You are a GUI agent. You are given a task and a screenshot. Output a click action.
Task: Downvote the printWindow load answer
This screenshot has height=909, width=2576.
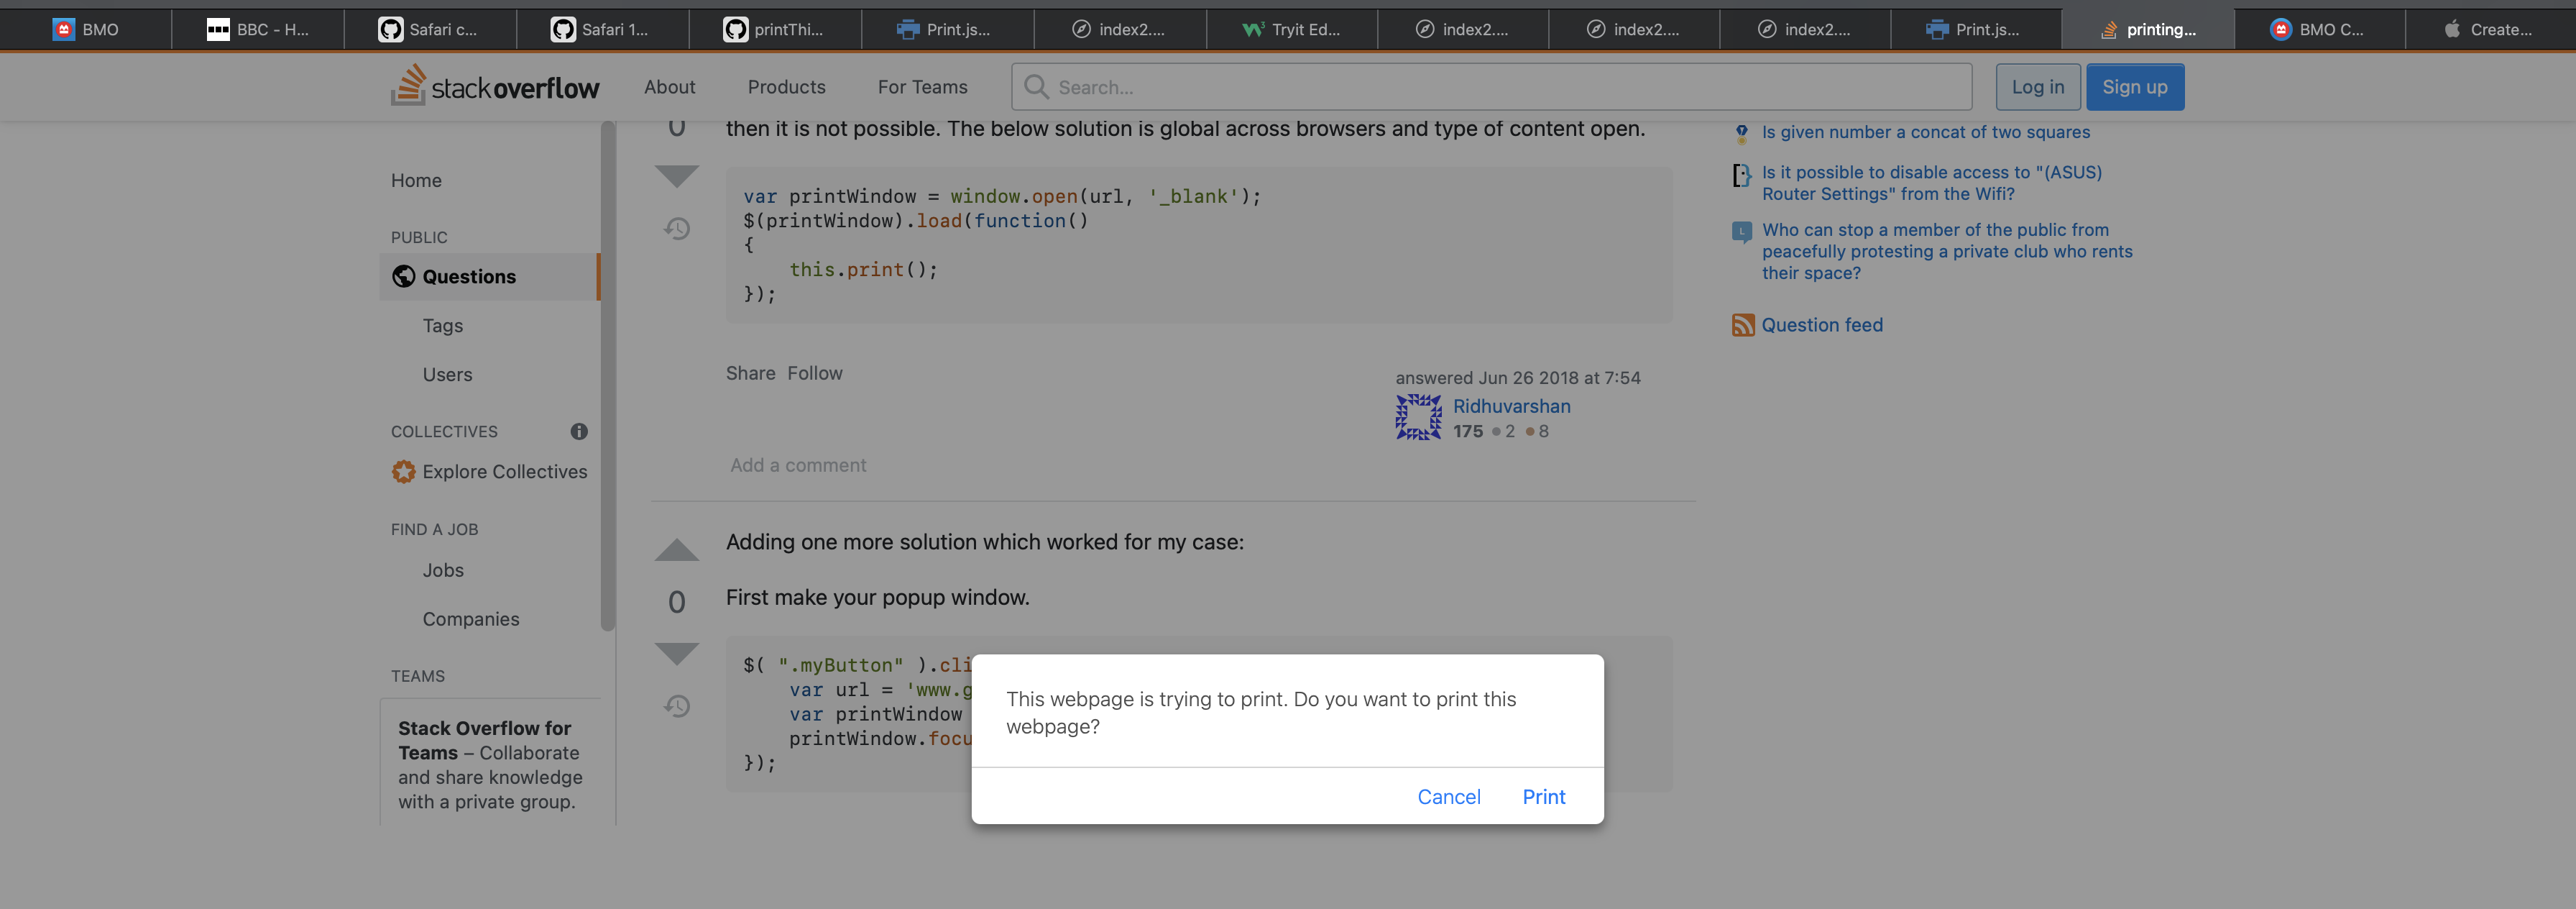click(677, 176)
